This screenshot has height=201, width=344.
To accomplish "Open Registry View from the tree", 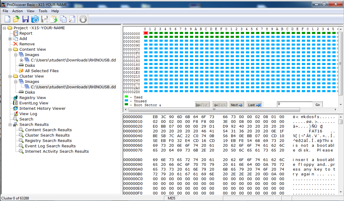I will (x=33, y=98).
